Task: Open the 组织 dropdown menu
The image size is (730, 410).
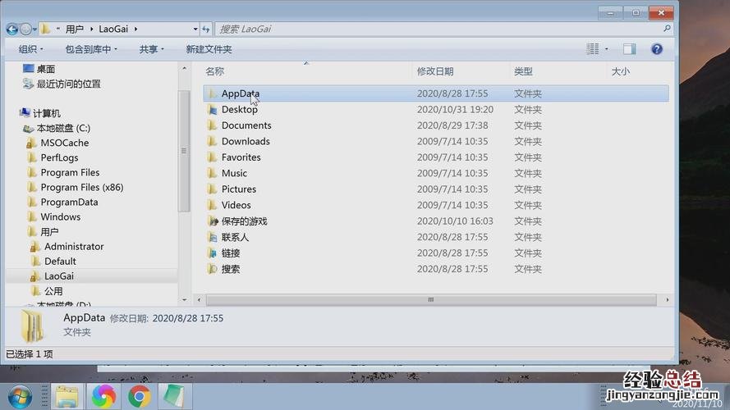Action: tap(31, 49)
